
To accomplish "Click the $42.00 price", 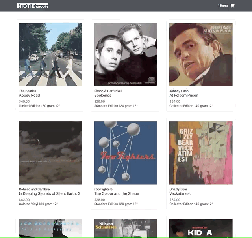I will point(24,199).
